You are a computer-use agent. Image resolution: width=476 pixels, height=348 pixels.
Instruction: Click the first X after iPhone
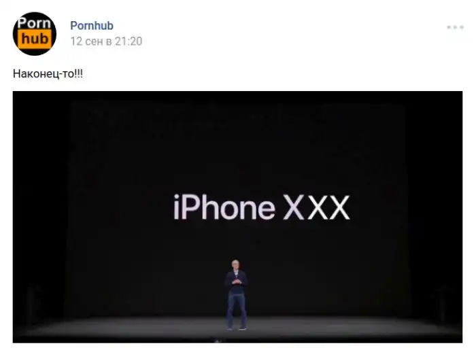294,207
